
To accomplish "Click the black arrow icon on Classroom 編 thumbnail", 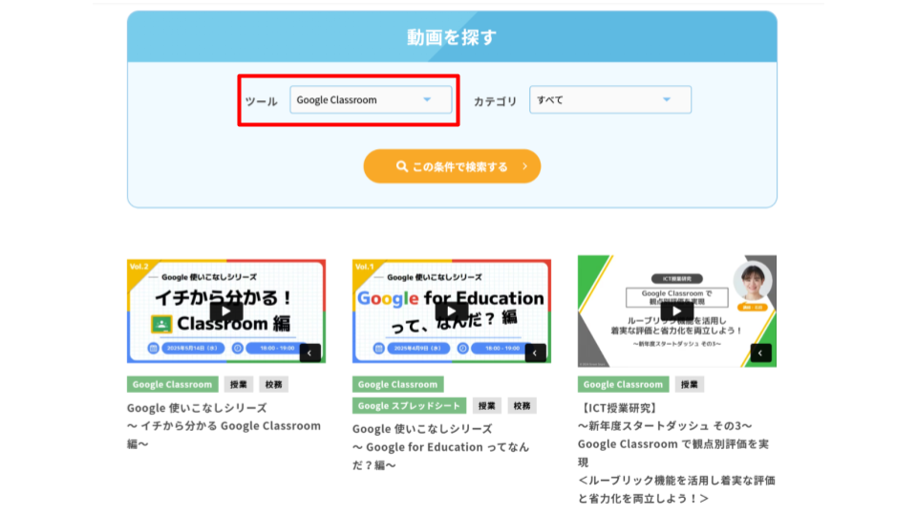I will click(310, 354).
